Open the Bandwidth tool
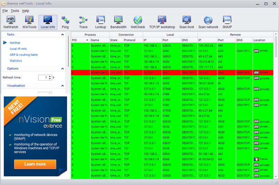 click(x=118, y=22)
